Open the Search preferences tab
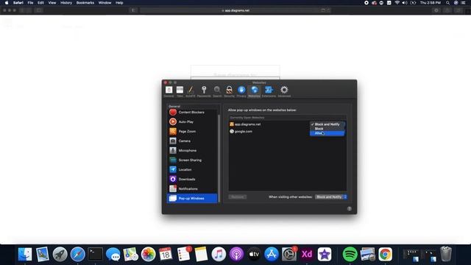Viewport: 471px width, 265px height. tap(217, 91)
